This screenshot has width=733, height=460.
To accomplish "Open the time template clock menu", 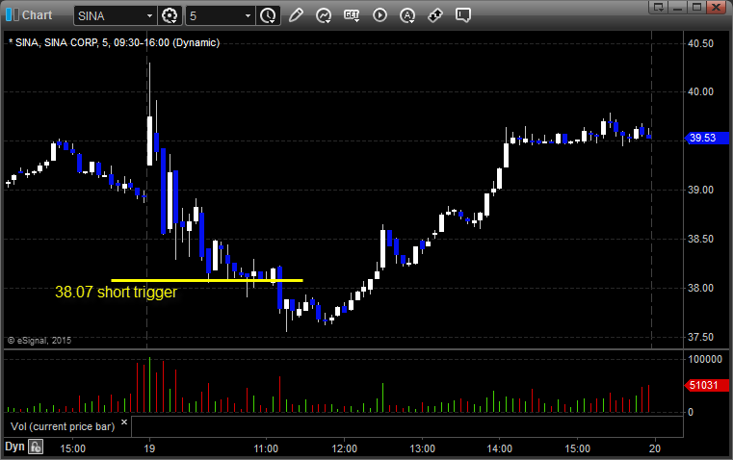I will 268,15.
